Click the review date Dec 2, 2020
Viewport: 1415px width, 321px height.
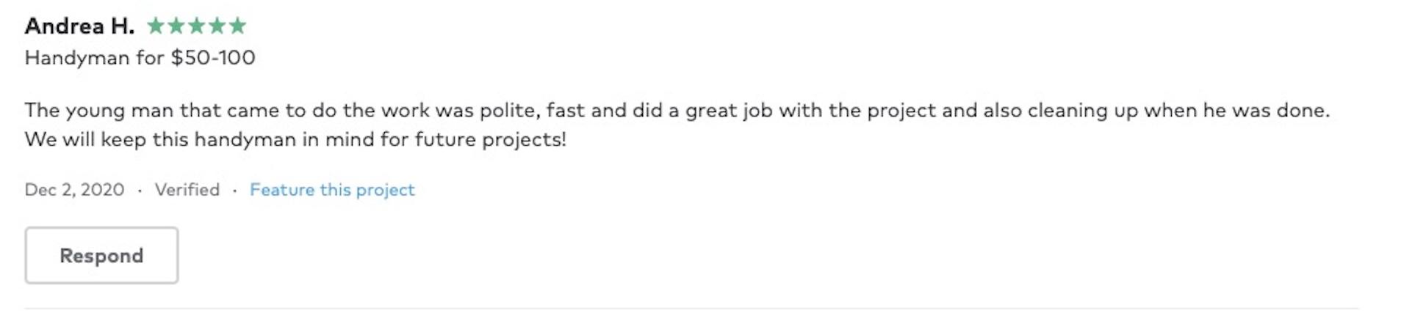[x=74, y=190]
